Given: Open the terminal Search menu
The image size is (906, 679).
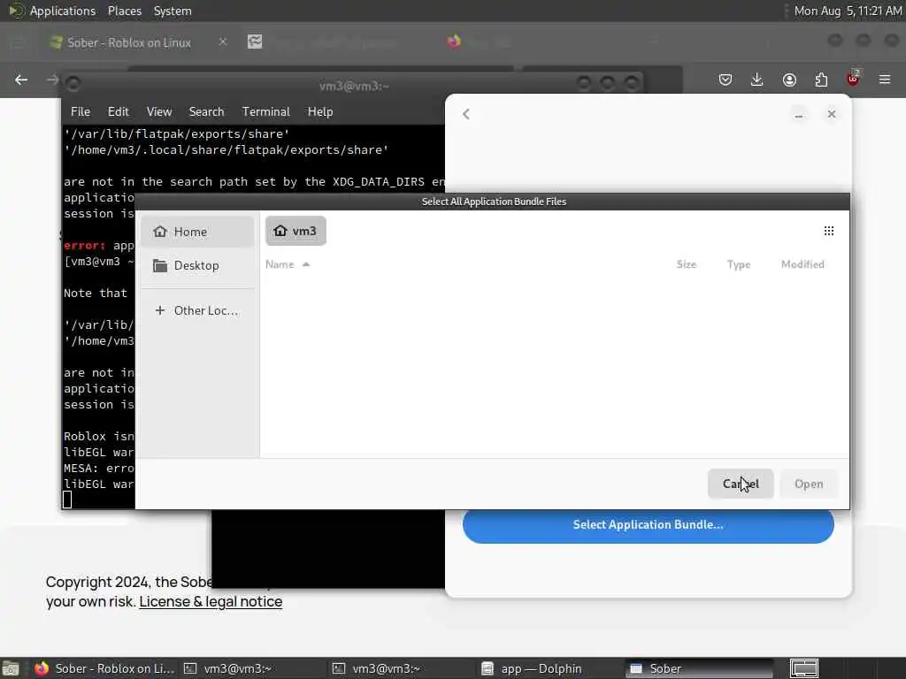Looking at the screenshot, I should 206,112.
